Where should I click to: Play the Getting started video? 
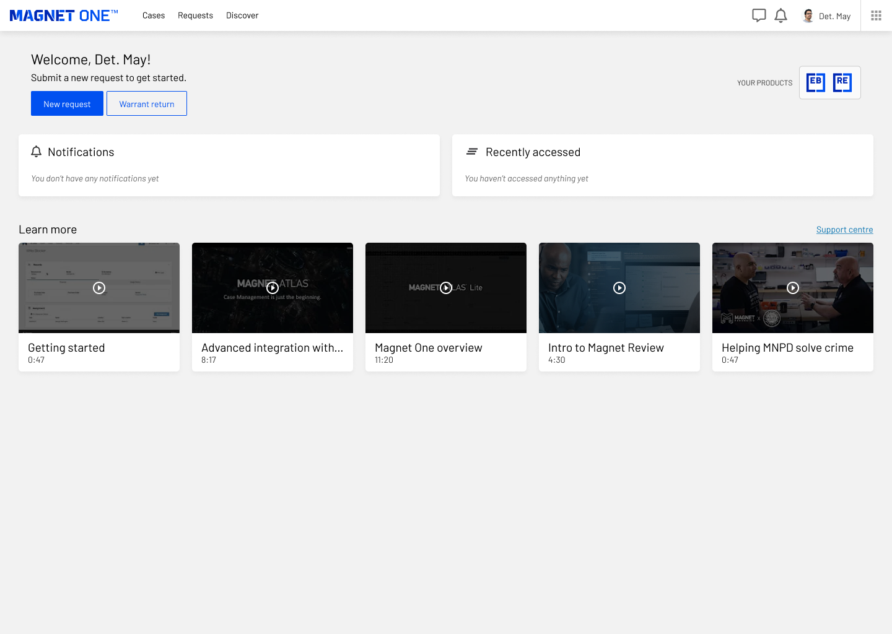coord(99,288)
